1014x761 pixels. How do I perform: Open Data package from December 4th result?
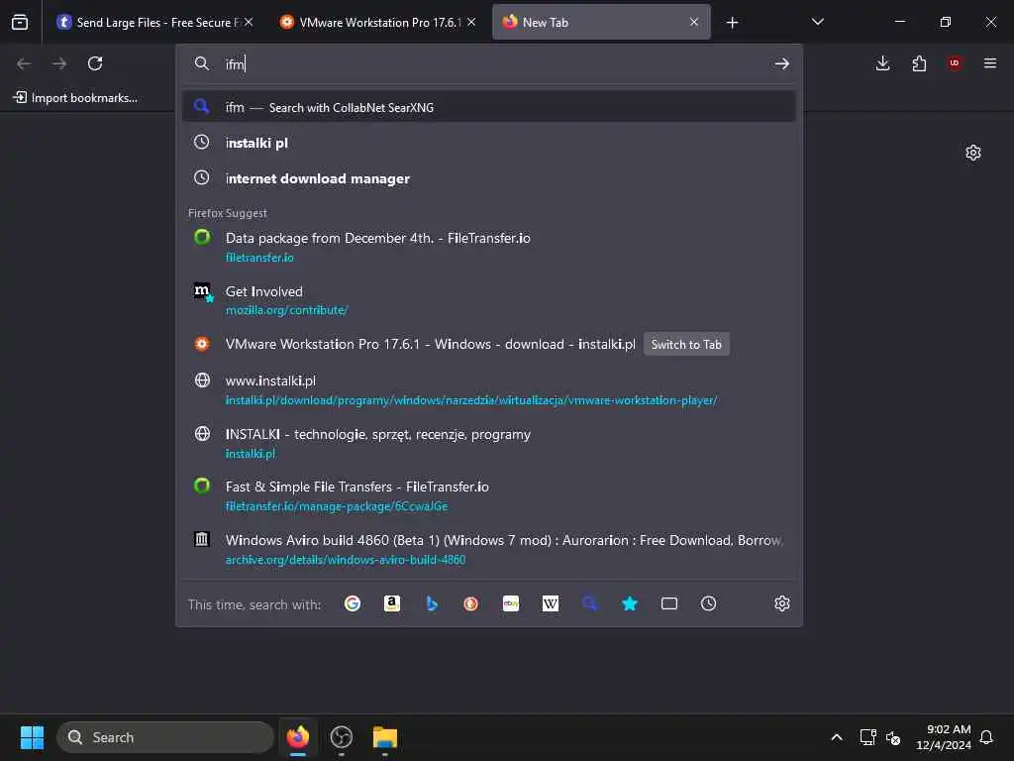click(489, 247)
